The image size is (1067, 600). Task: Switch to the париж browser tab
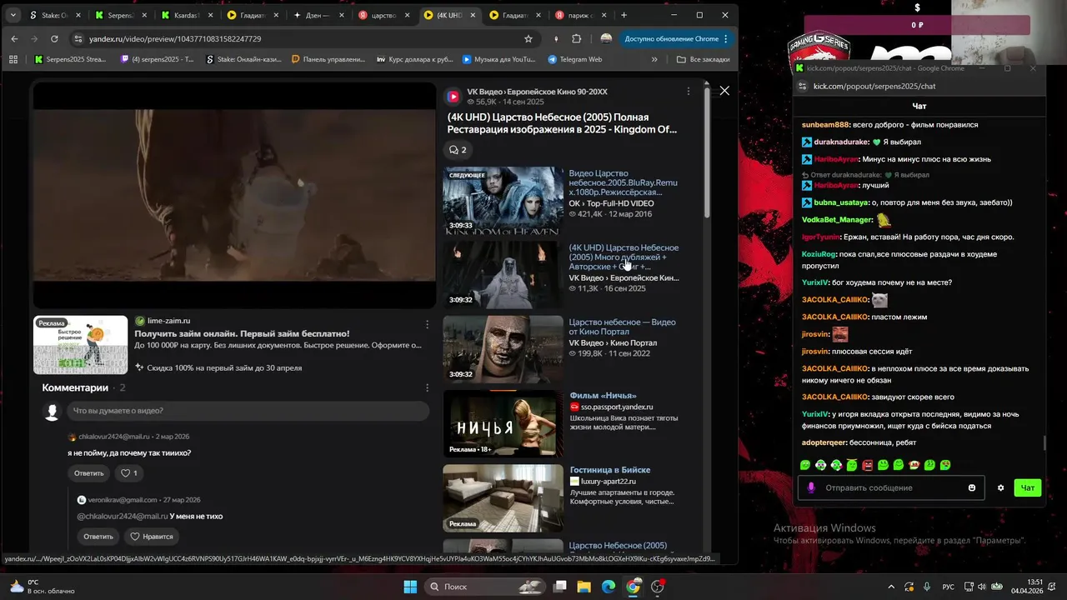[x=582, y=15]
